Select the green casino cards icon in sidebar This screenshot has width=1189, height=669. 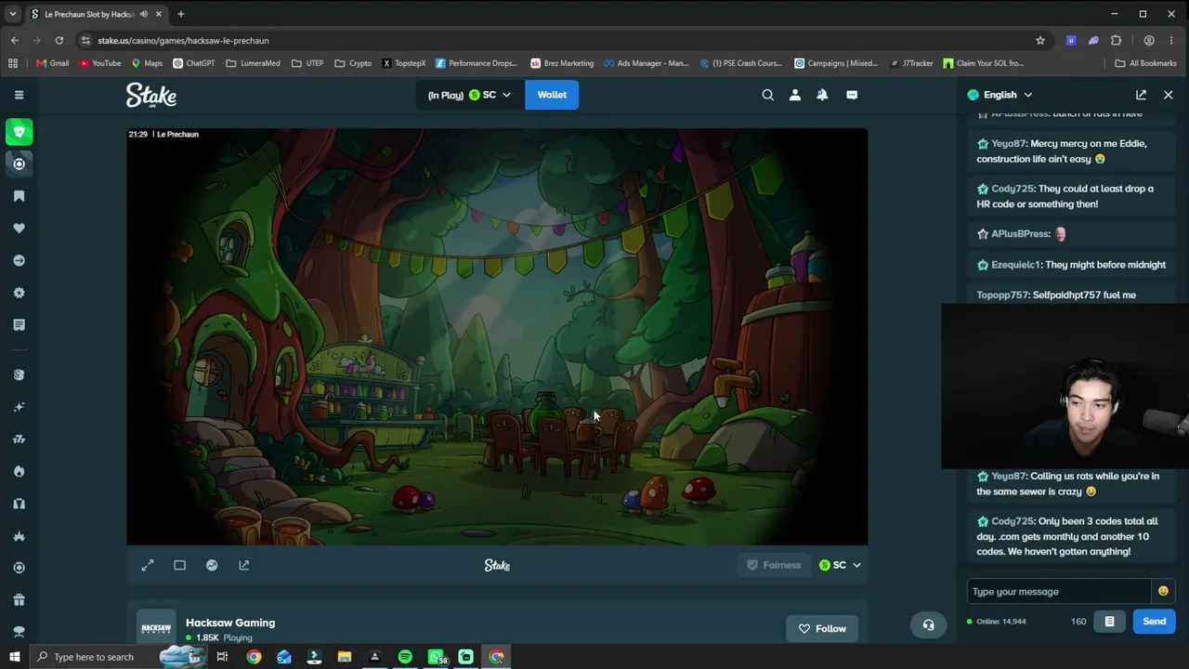[x=19, y=132]
